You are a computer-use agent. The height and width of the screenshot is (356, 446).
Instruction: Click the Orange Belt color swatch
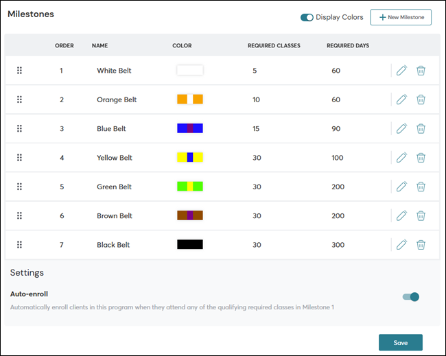(x=190, y=99)
